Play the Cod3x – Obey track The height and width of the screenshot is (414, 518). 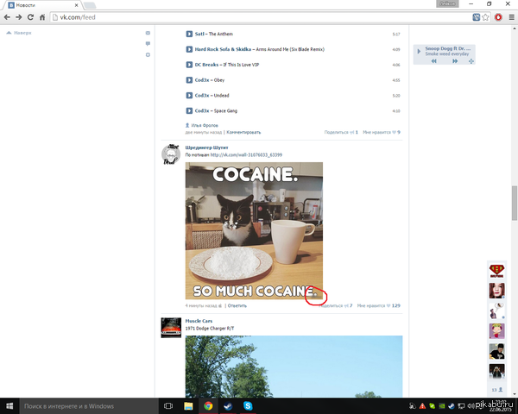pyautogui.click(x=189, y=79)
